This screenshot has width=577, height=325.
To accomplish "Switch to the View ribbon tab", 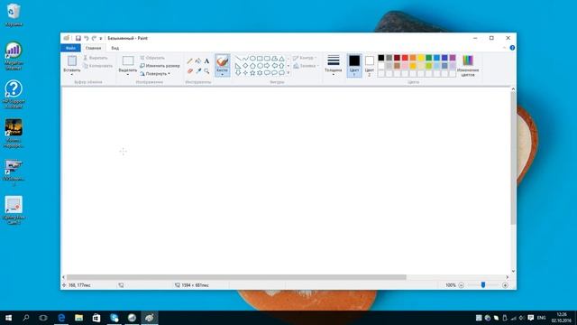I will pyautogui.click(x=115, y=48).
